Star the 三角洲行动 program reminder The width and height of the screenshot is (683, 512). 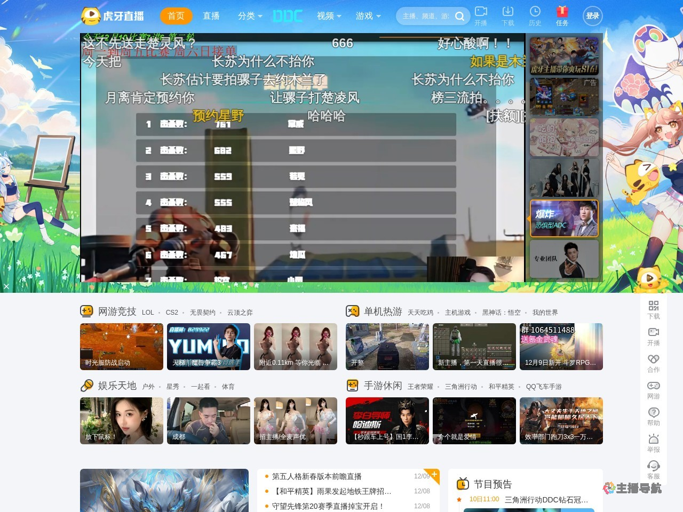459,500
